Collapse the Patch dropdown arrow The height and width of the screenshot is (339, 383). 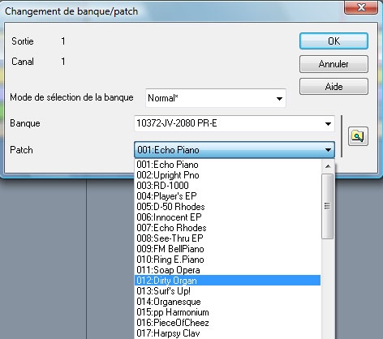(328, 150)
